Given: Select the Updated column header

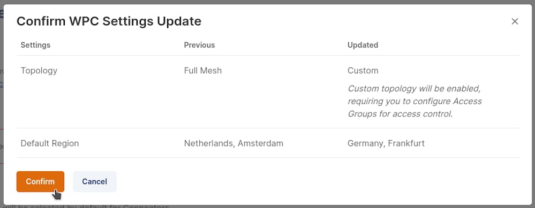Looking at the screenshot, I should tap(363, 45).
